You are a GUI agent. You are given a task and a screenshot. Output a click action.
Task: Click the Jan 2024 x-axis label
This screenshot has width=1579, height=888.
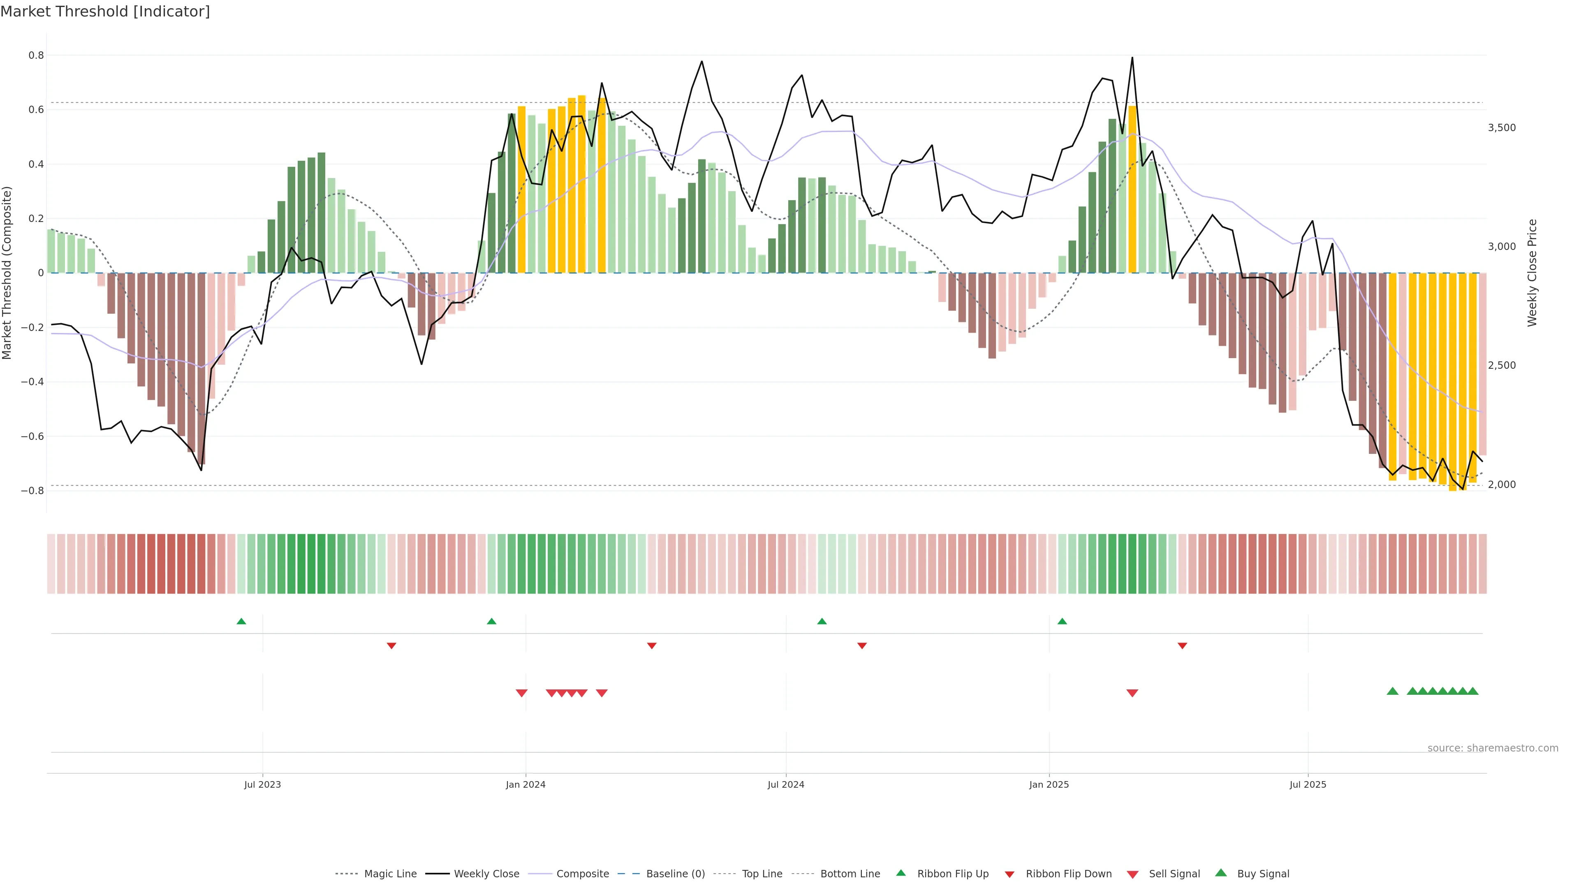click(526, 784)
